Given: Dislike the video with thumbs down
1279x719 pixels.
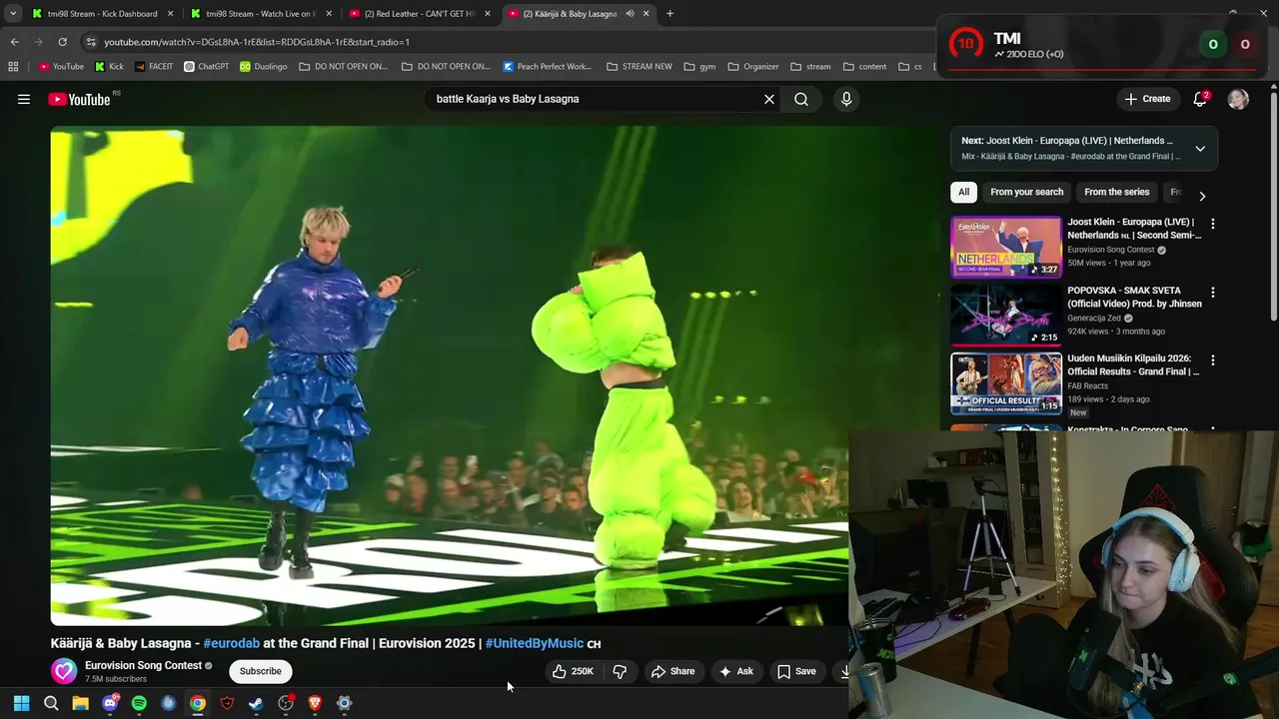Looking at the screenshot, I should 620,671.
